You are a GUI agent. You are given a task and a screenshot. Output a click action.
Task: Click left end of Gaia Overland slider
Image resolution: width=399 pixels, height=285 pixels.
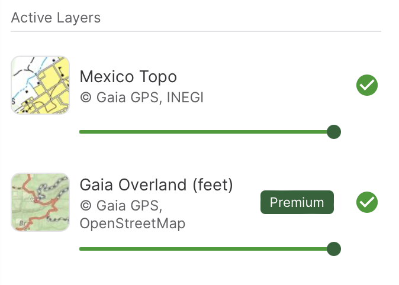point(81,249)
